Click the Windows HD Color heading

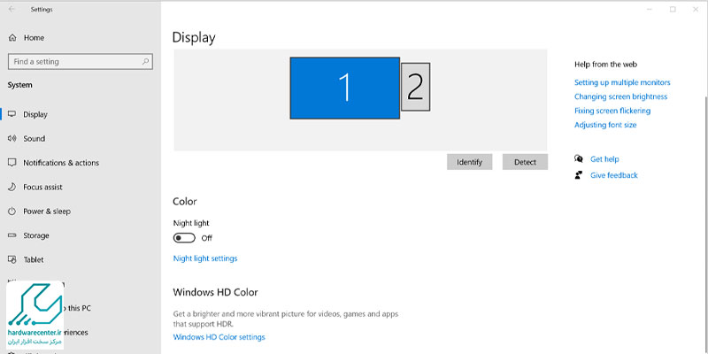pos(215,292)
